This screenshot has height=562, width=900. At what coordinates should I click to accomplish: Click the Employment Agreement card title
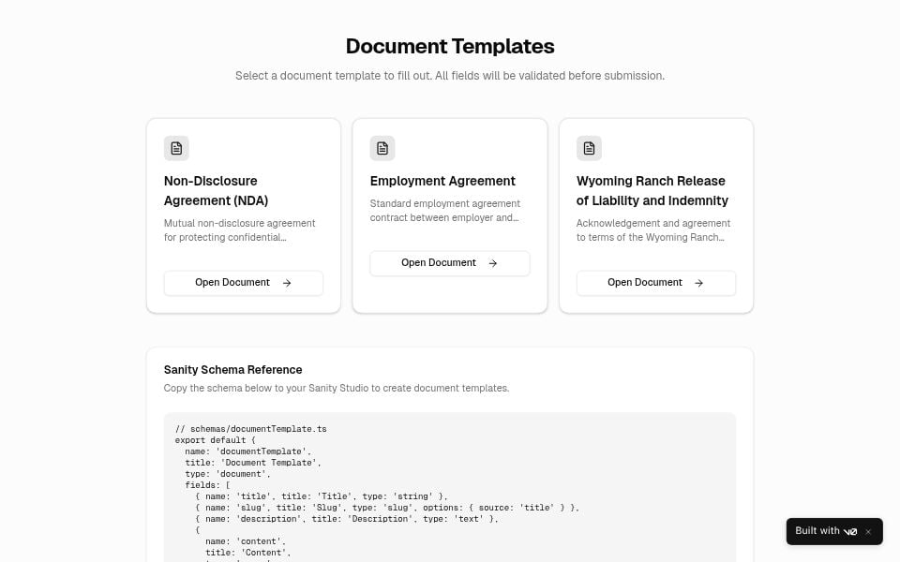point(442,181)
